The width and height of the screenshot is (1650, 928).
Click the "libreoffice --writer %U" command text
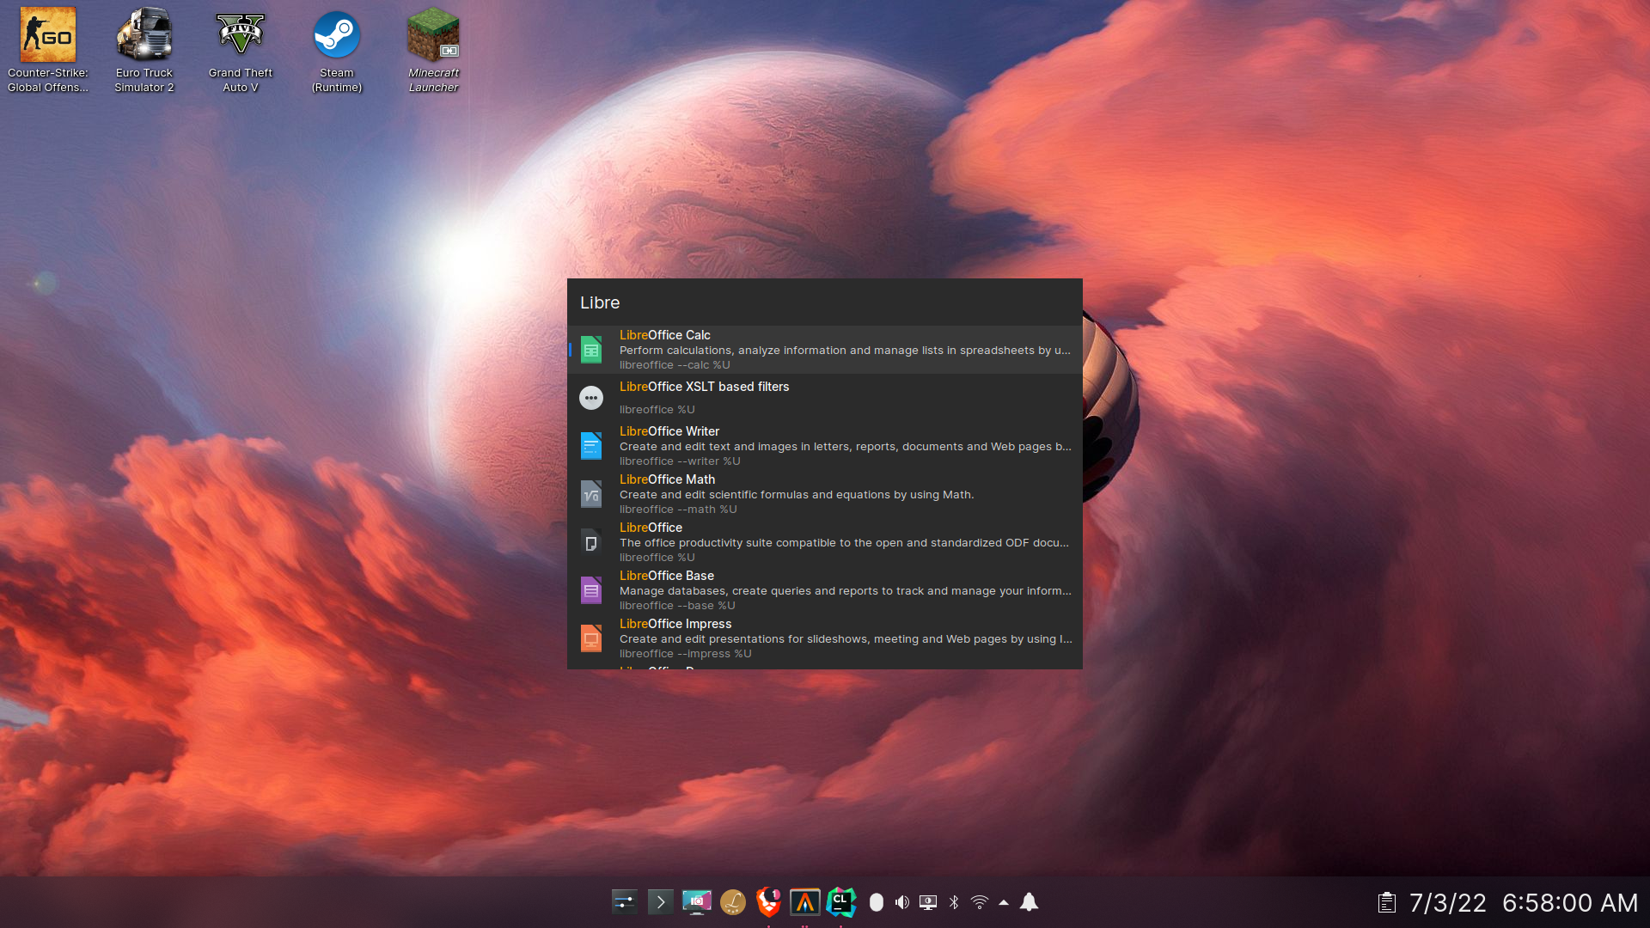(x=680, y=461)
